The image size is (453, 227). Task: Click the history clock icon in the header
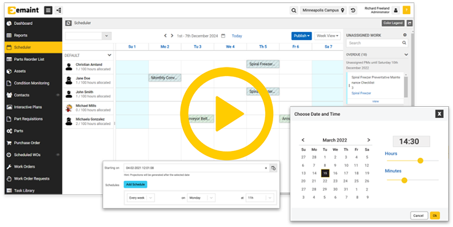(x=353, y=10)
